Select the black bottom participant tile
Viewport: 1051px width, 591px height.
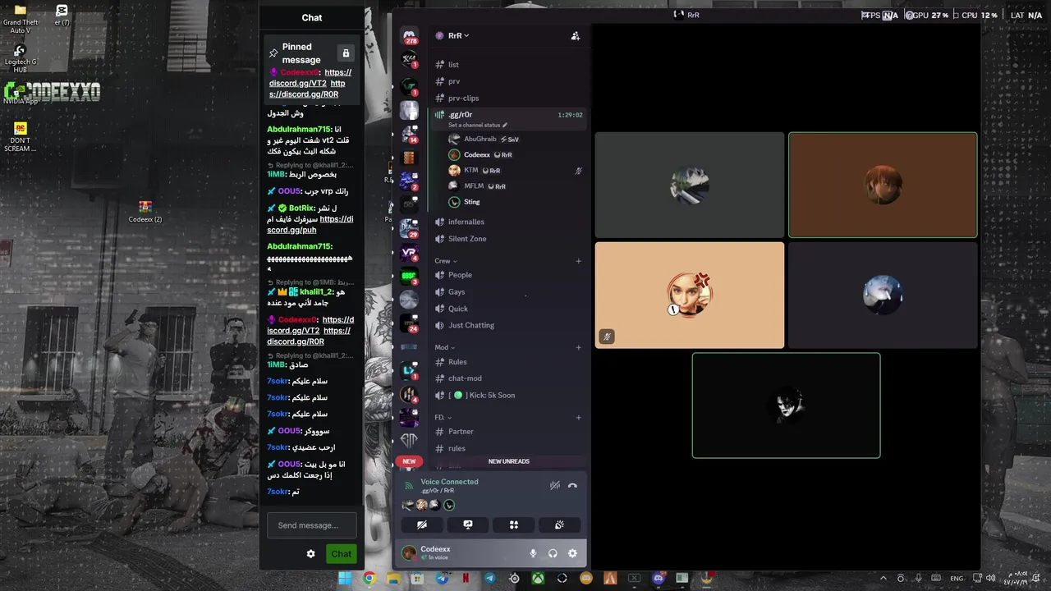pos(786,405)
